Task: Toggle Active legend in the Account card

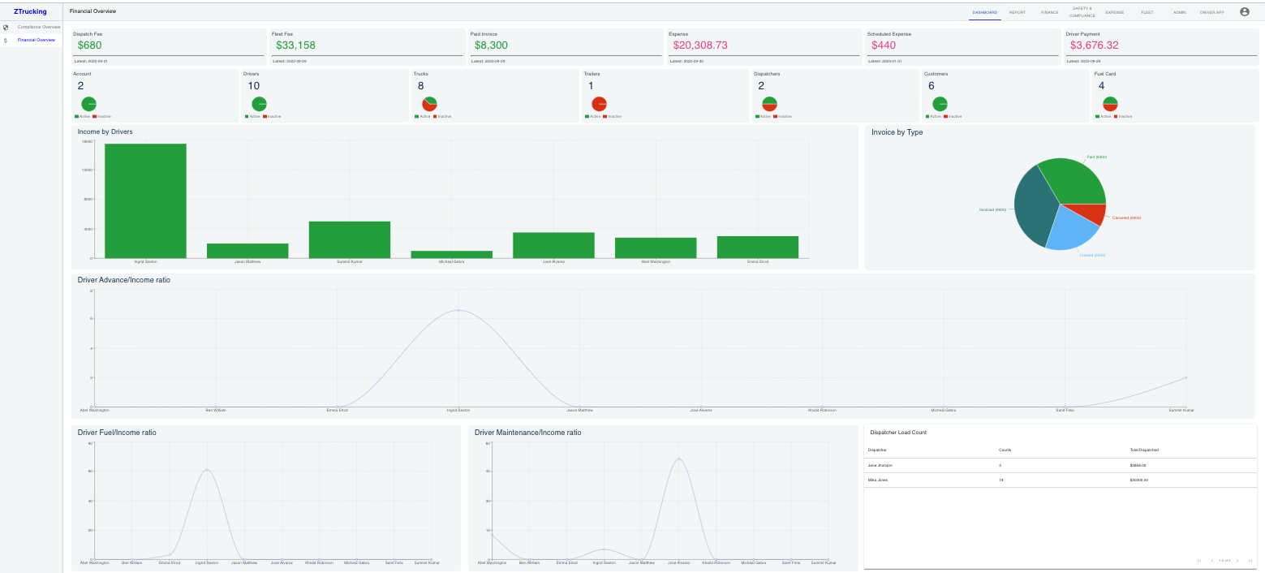Action: (82, 116)
